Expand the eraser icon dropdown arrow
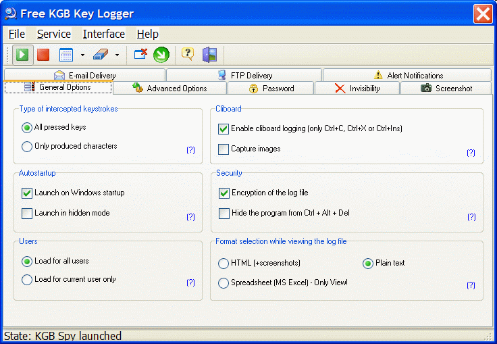Screen dimensions: 497x344 (x=117, y=55)
